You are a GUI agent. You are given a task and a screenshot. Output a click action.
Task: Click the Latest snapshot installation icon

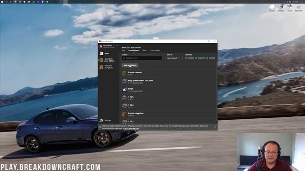pyautogui.click(x=124, y=114)
